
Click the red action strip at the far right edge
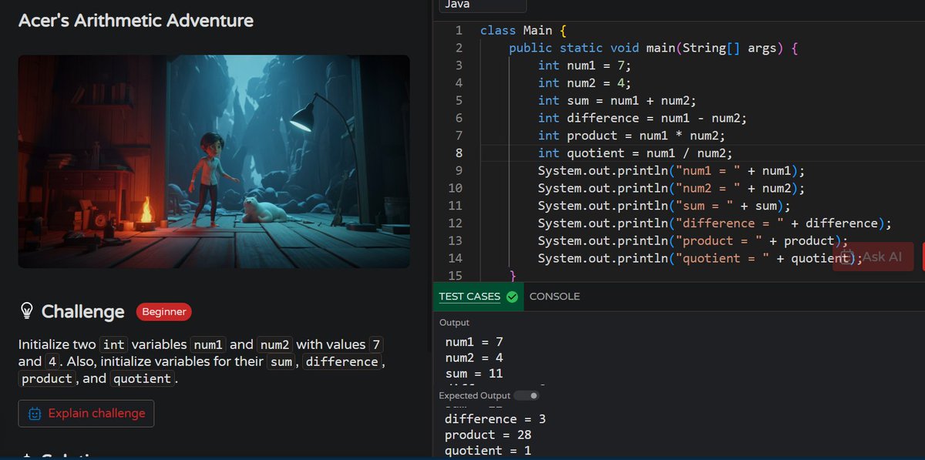[922, 257]
